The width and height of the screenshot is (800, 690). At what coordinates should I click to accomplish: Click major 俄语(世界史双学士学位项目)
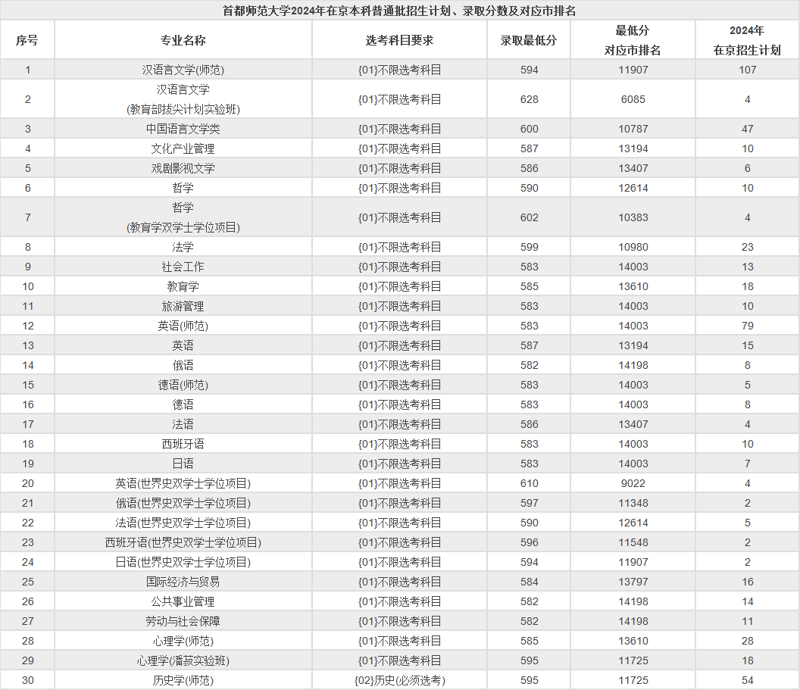(x=183, y=504)
